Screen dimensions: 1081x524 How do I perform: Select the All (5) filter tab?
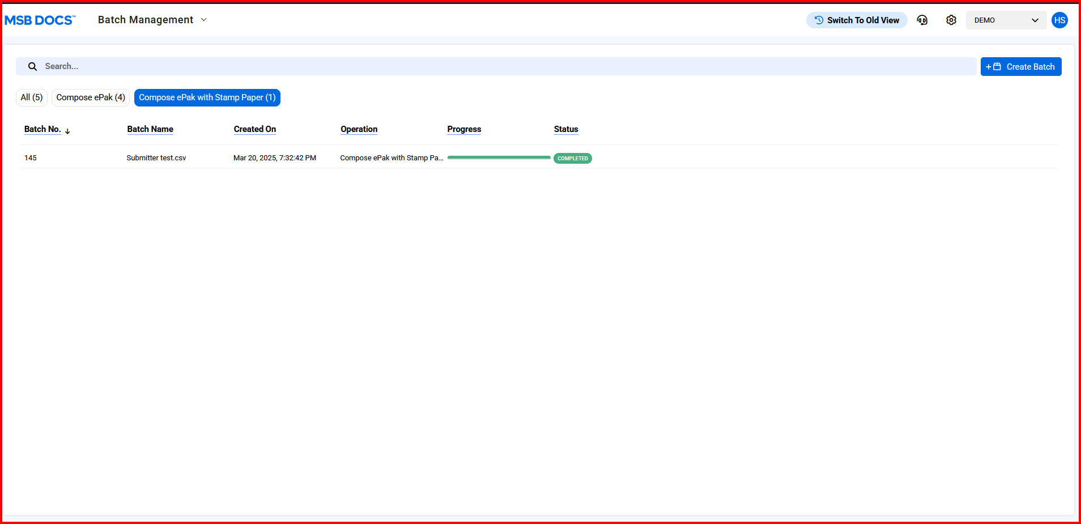click(32, 97)
